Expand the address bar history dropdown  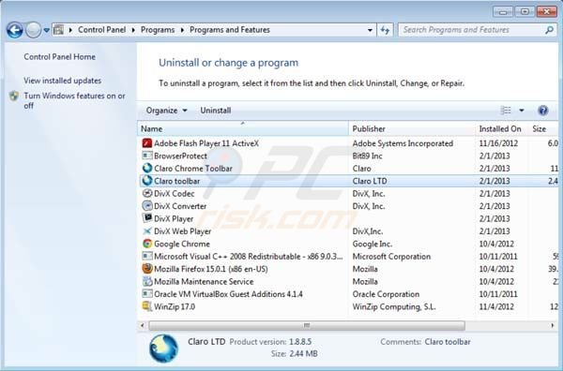(x=370, y=30)
